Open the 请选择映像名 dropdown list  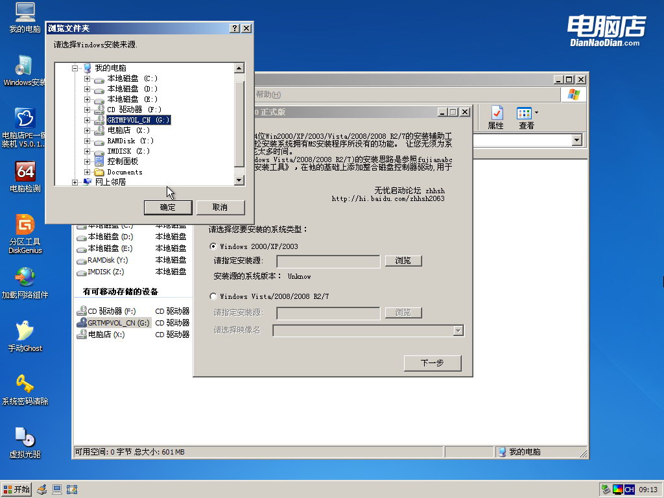tap(458, 330)
